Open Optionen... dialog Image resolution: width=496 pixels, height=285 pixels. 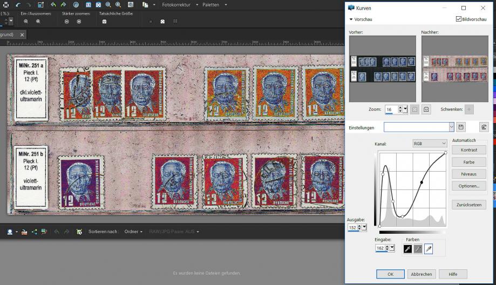[x=469, y=186]
